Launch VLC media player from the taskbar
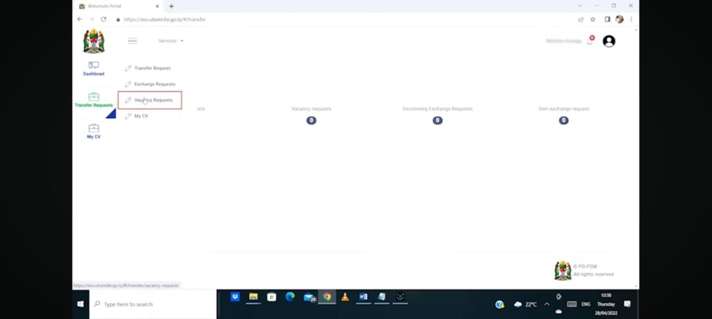Viewport: 712px width, 319px height. 345,297
